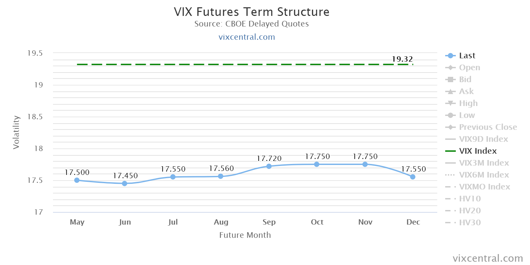Screen dimensions: 530x265
Task: Enable the Bid series legend entry
Action: (x=465, y=79)
